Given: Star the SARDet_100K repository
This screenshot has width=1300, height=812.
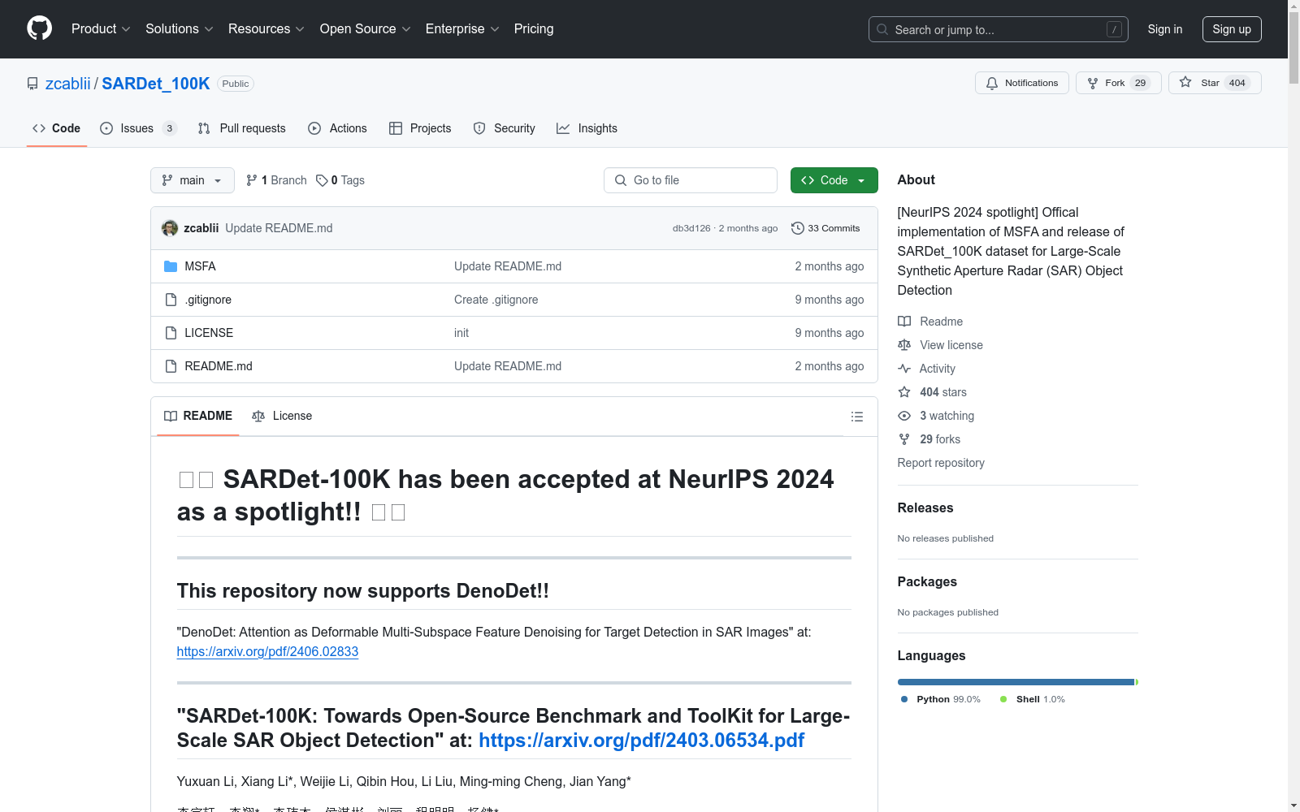Looking at the screenshot, I should pos(1215,83).
